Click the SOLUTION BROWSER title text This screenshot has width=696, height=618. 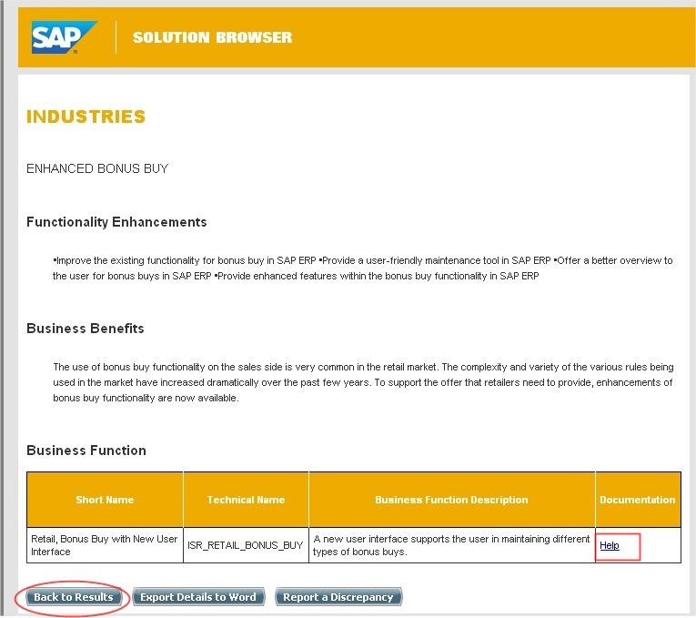[x=213, y=37]
